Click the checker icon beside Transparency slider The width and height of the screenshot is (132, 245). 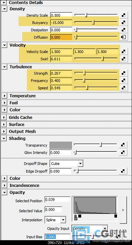coord(123,145)
